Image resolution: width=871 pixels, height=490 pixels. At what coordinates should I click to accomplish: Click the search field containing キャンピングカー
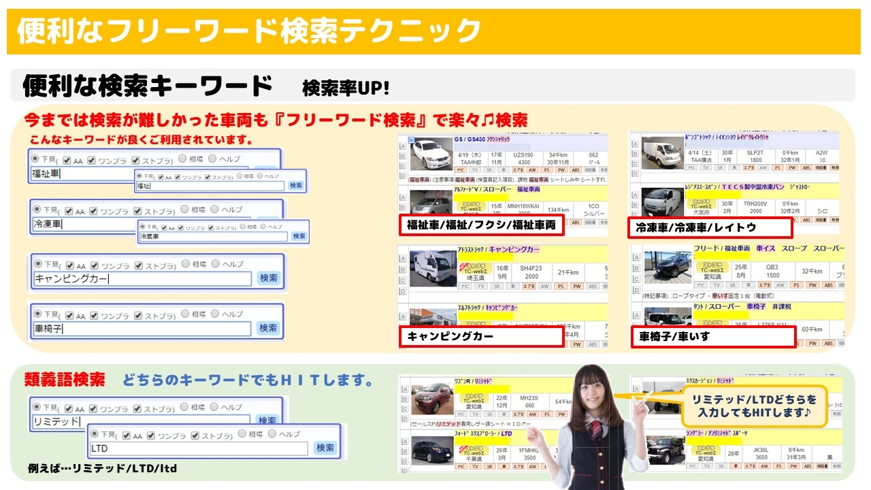(143, 278)
